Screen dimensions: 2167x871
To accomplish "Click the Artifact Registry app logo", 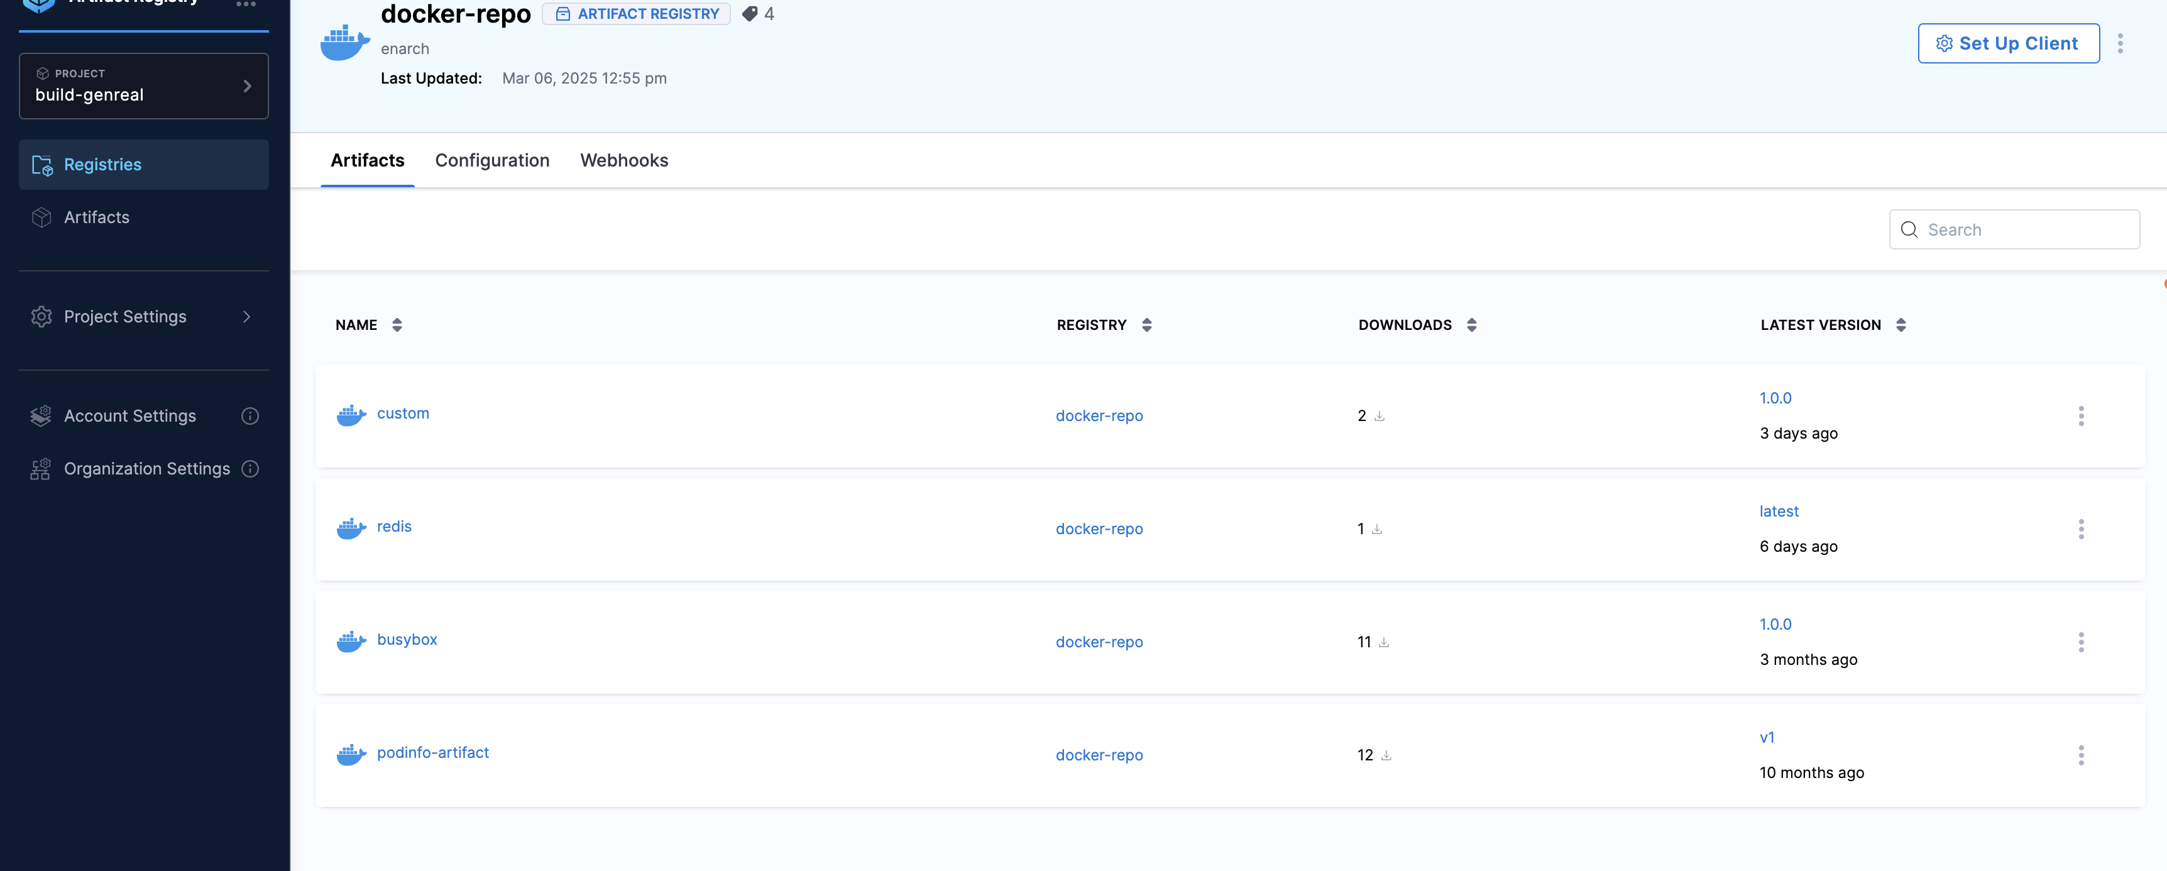I will (40, 5).
